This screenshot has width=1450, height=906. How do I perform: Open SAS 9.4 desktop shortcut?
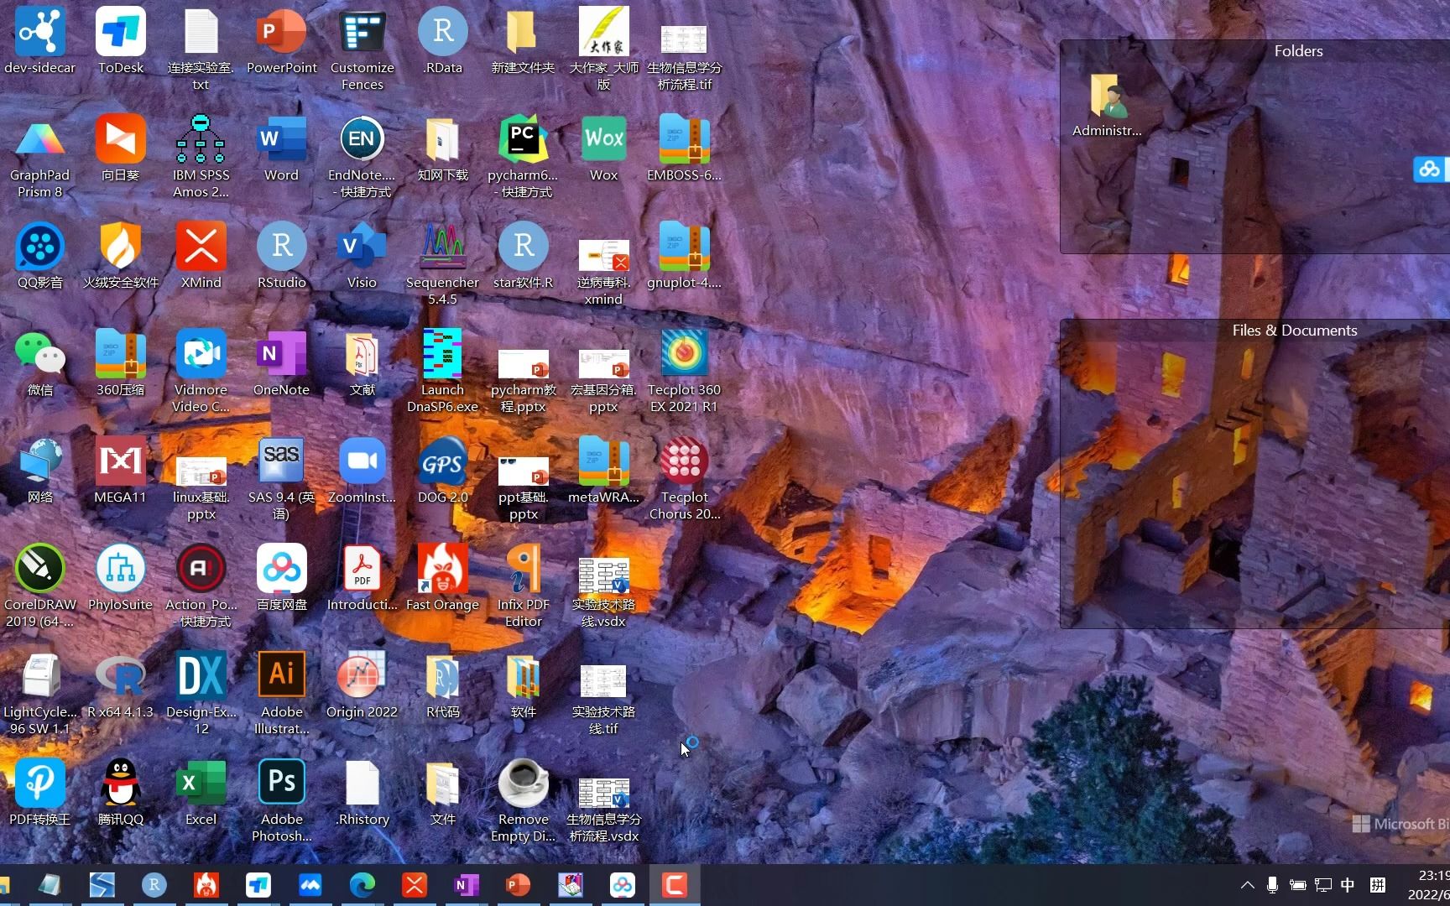(x=282, y=479)
